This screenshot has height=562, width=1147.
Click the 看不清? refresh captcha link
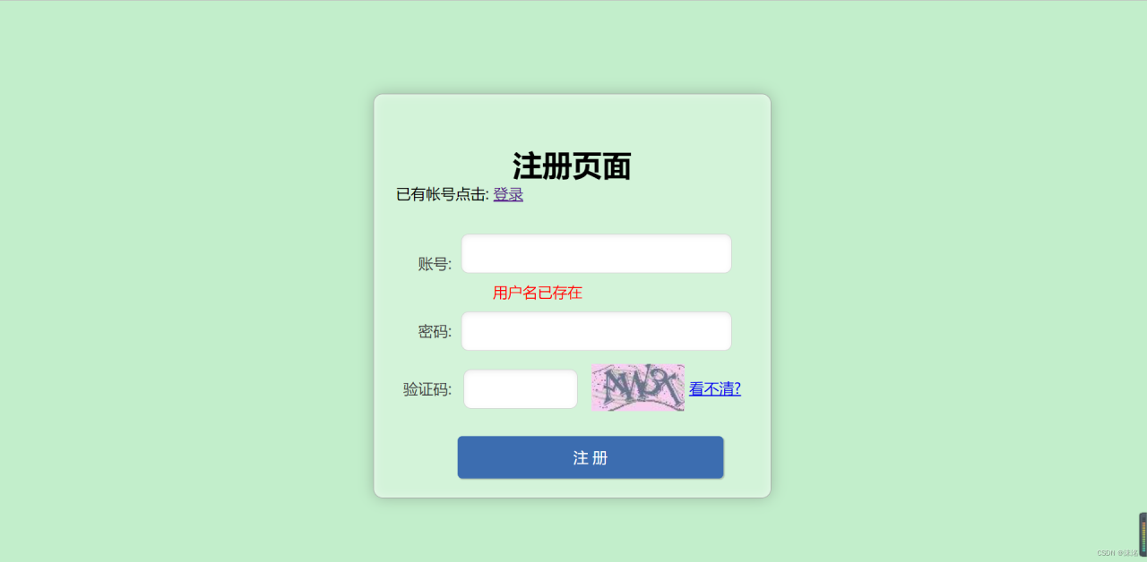[715, 388]
